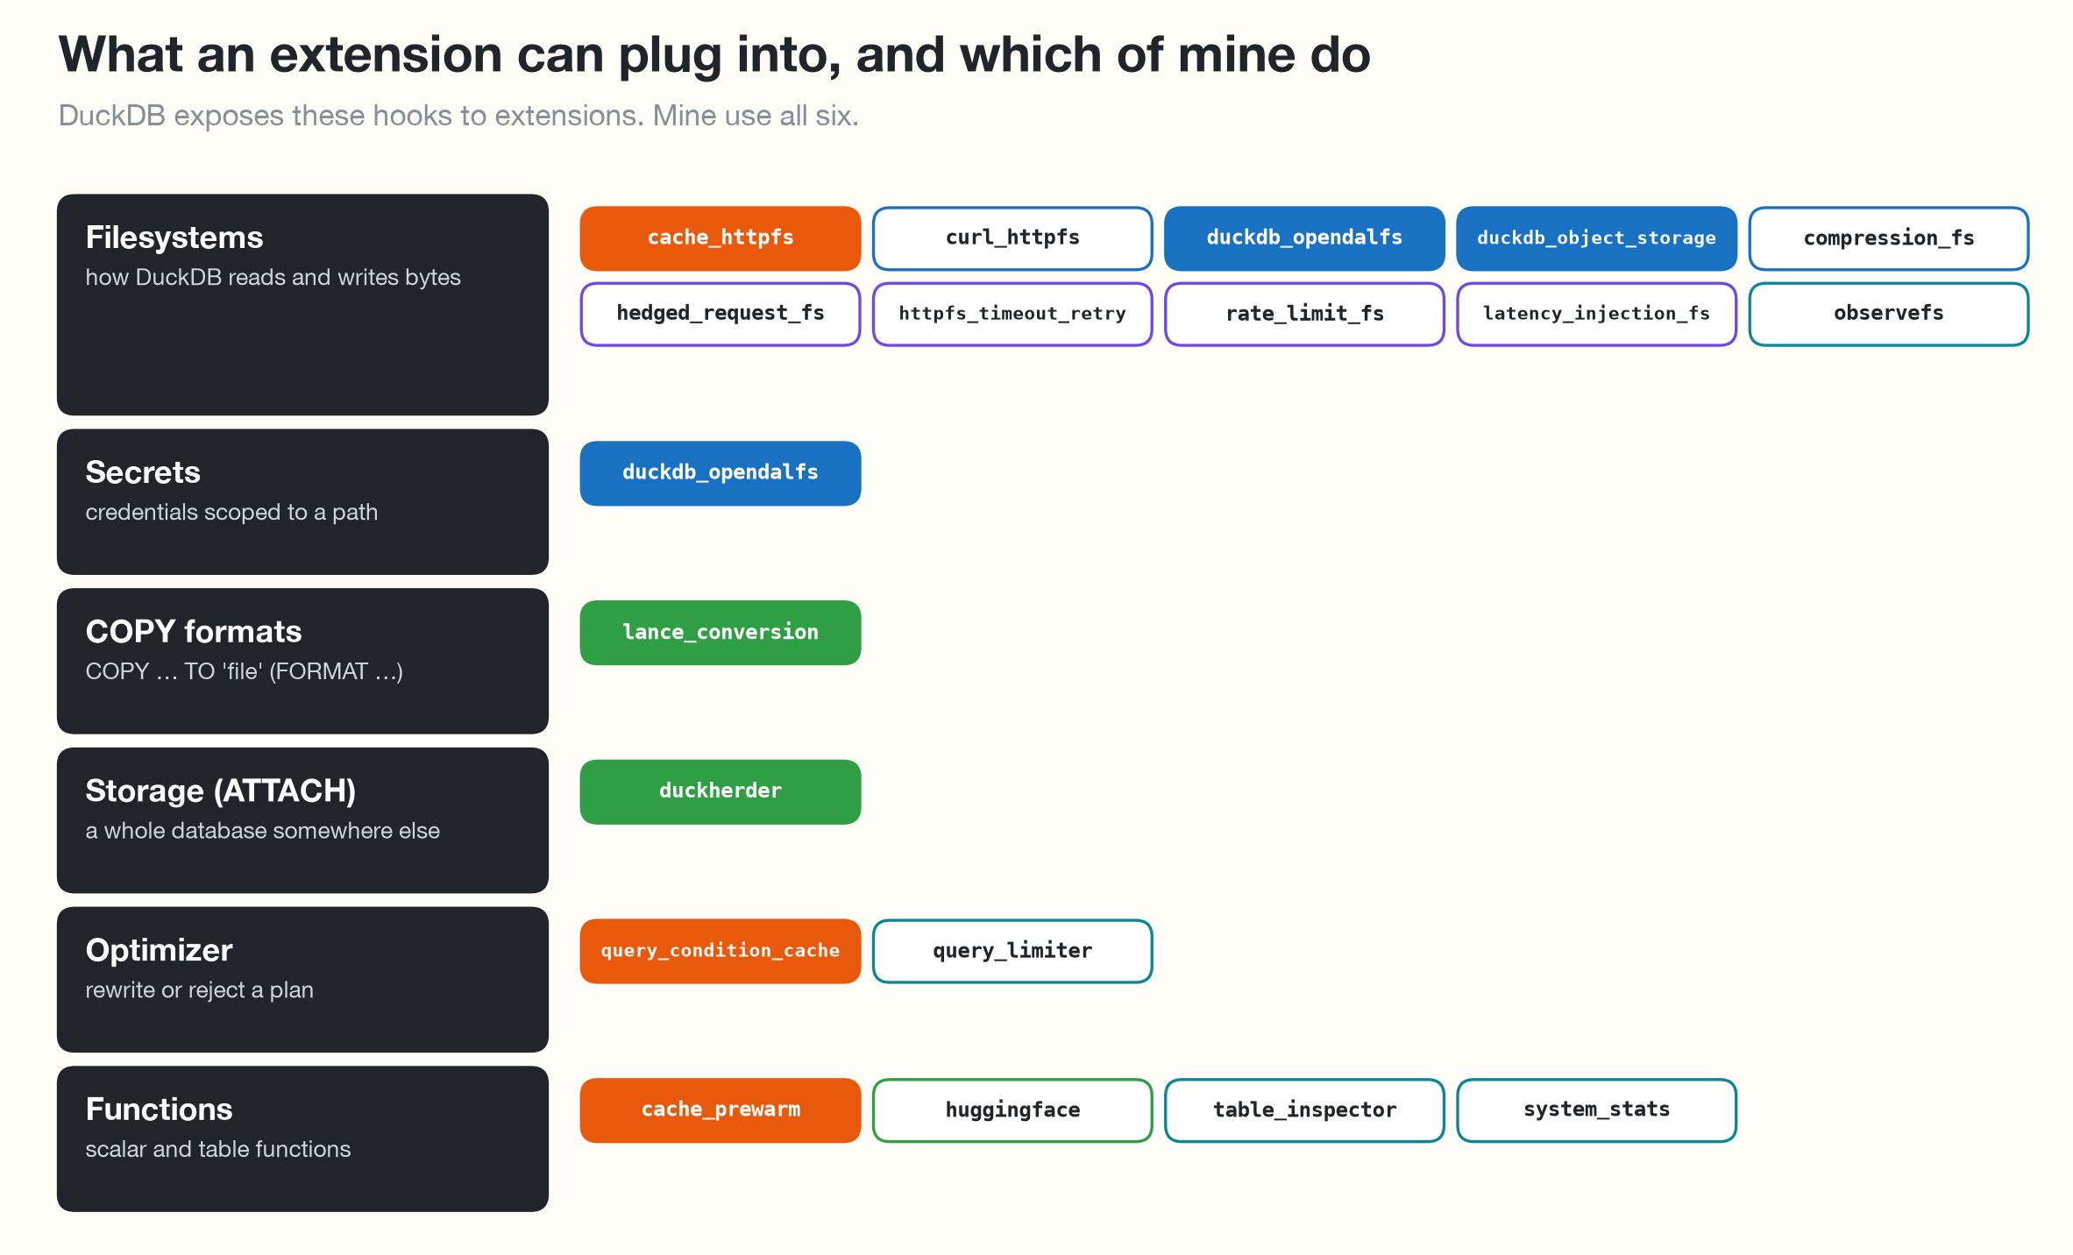Click the Functions category card
This screenshot has width=2073, height=1255.
[x=302, y=1139]
